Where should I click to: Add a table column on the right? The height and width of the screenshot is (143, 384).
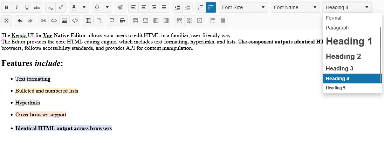point(166,21)
